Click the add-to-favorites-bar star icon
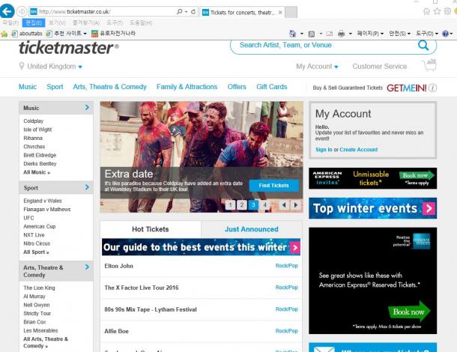This screenshot has height=352, width=457. [x=4, y=34]
